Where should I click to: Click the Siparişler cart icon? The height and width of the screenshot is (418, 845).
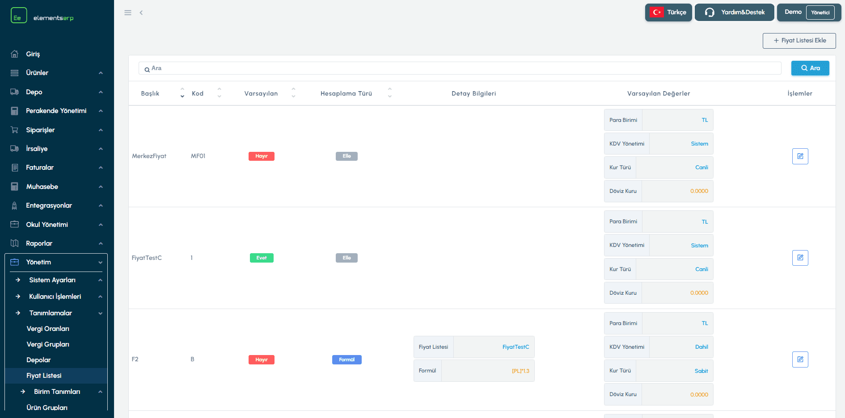tap(15, 130)
